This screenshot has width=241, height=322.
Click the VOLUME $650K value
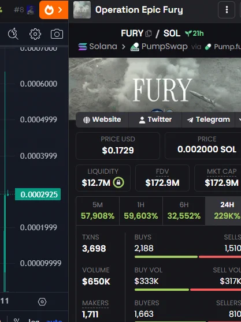[x=96, y=282]
